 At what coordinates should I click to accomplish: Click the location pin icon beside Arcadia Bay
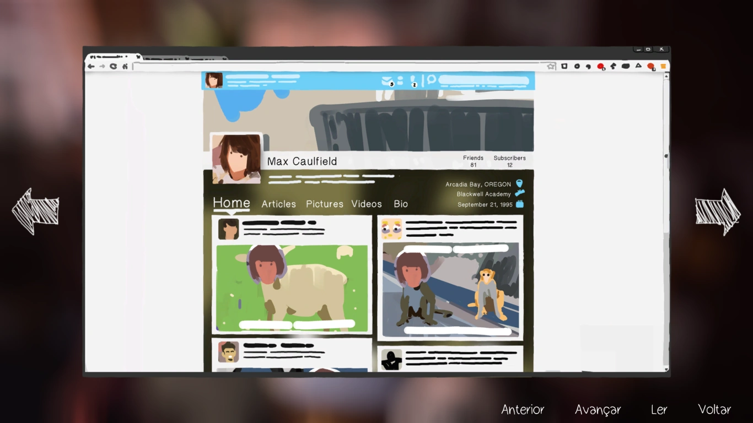click(x=519, y=184)
